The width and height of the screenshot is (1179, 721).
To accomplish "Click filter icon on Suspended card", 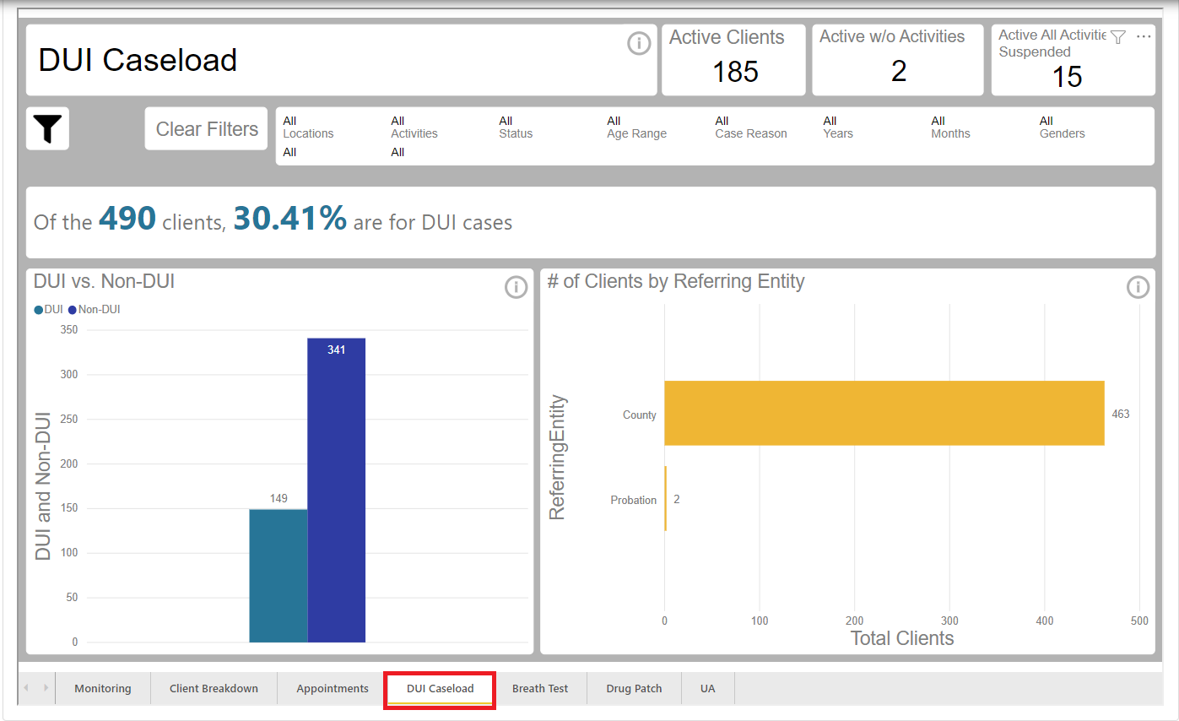I will (x=1118, y=37).
